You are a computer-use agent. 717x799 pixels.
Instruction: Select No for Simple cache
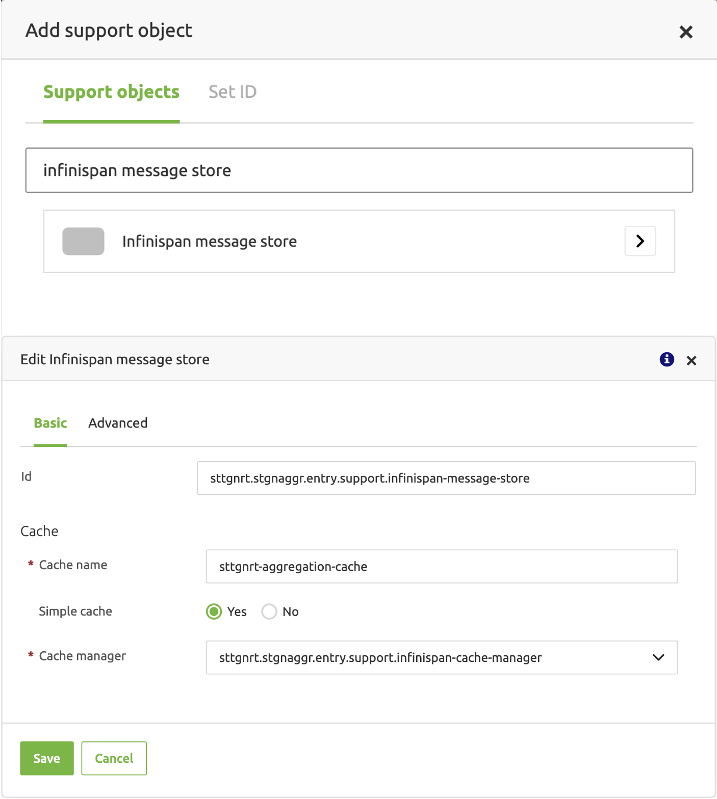tap(269, 611)
